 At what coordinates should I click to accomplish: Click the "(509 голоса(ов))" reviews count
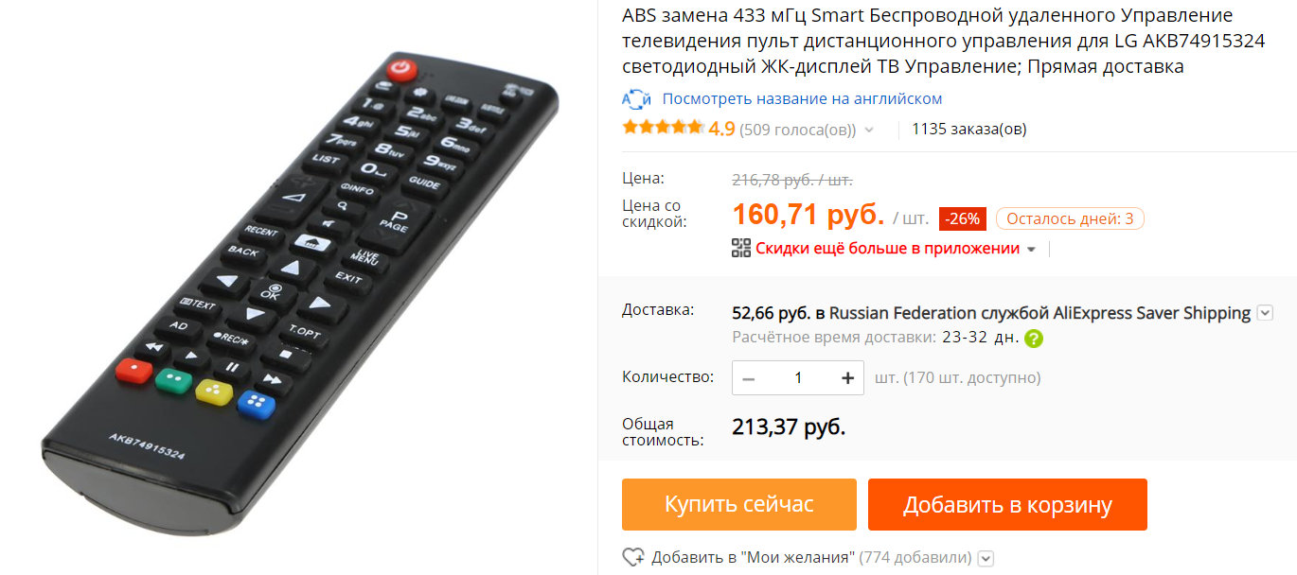click(x=797, y=129)
